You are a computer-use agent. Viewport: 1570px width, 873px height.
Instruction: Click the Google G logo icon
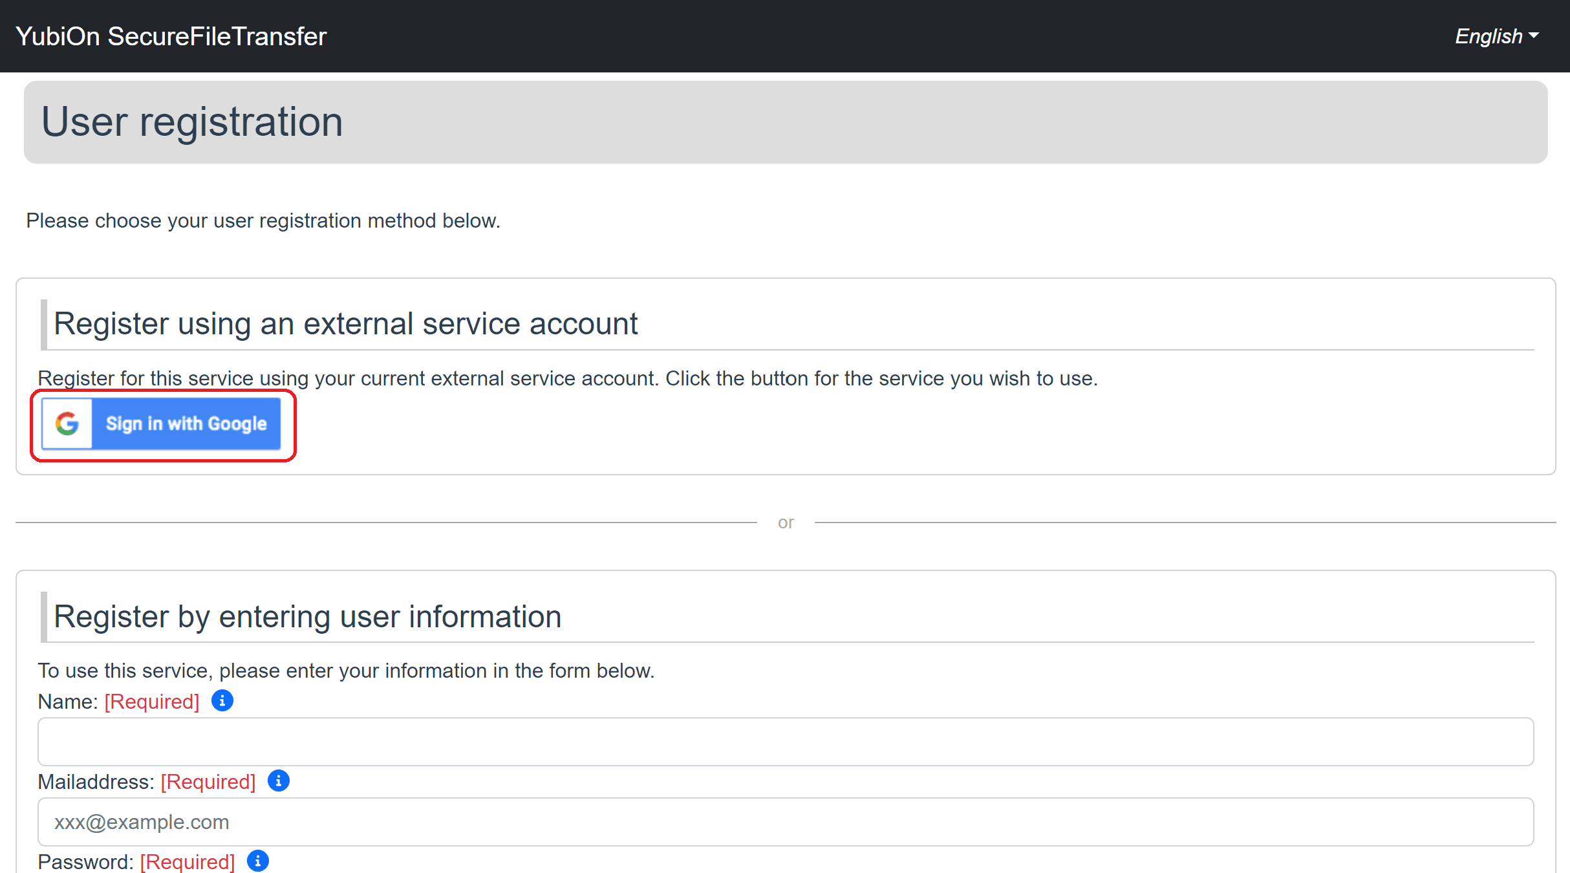coord(67,424)
